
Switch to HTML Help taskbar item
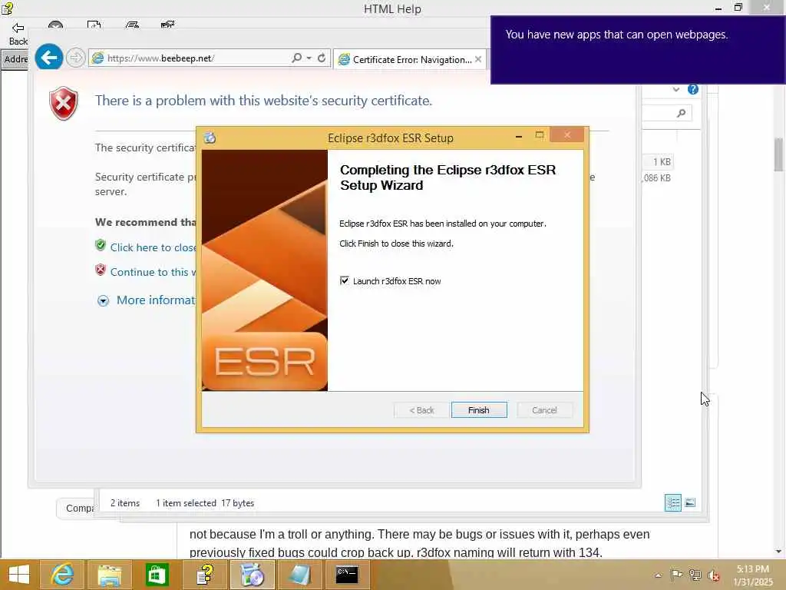(x=204, y=575)
